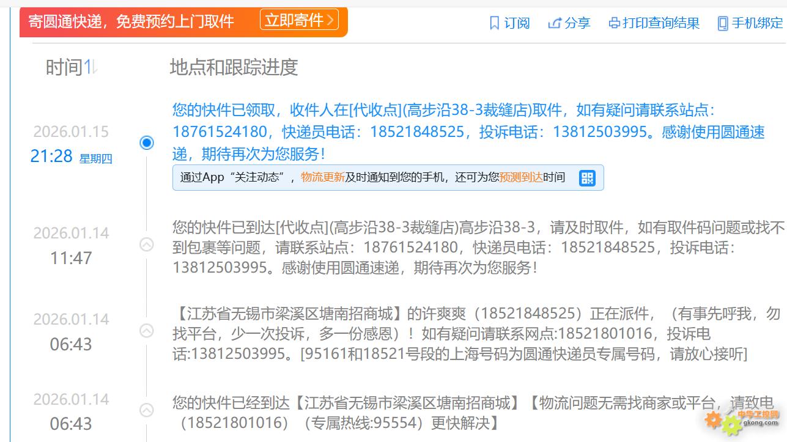Click the 寄圆通快递 orange promo banner text

tap(131, 22)
